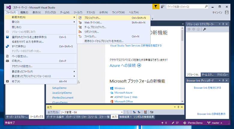Select ページ設定(U)... menu entry
The image size is (234, 129).
pos(40,56)
